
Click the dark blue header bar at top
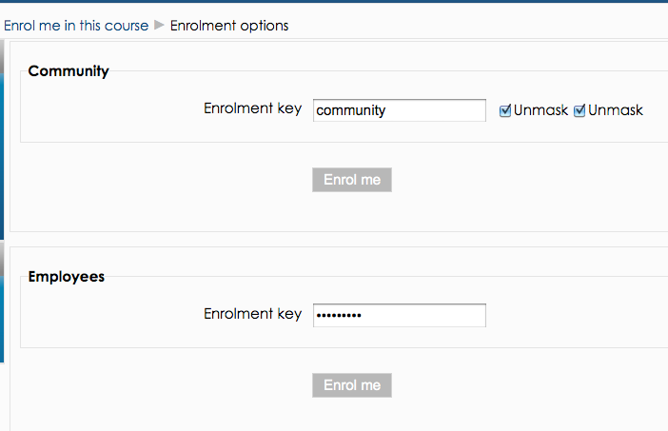coord(334,1)
